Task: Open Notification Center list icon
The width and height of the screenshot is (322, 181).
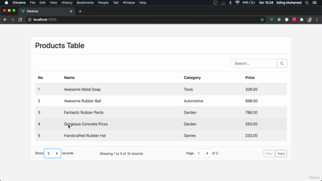Action: [x=314, y=3]
